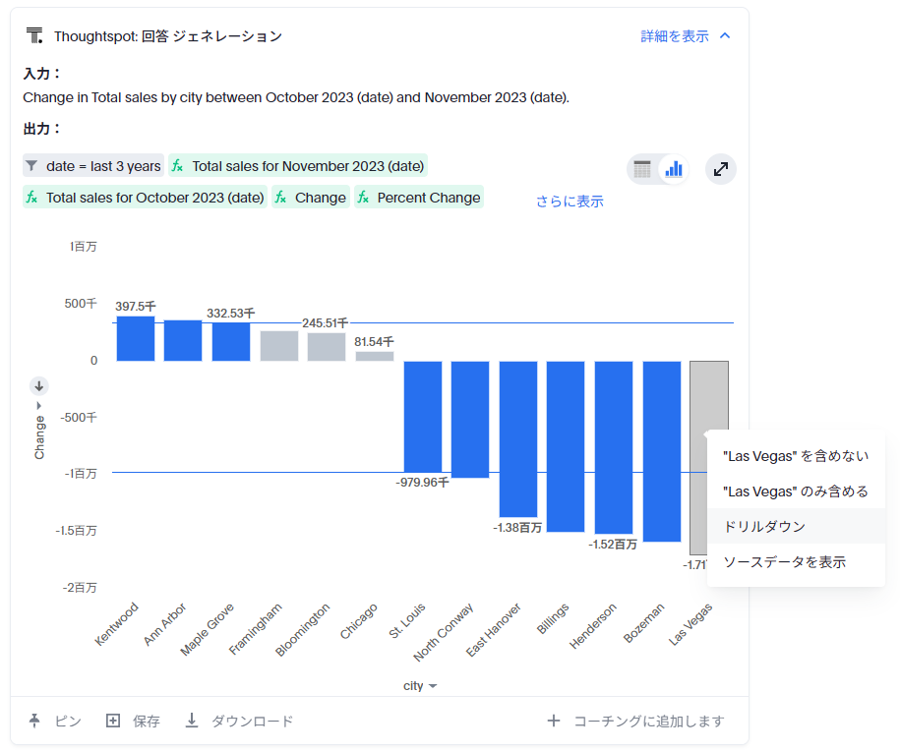Click the Kentwood blue bar

tap(136, 338)
